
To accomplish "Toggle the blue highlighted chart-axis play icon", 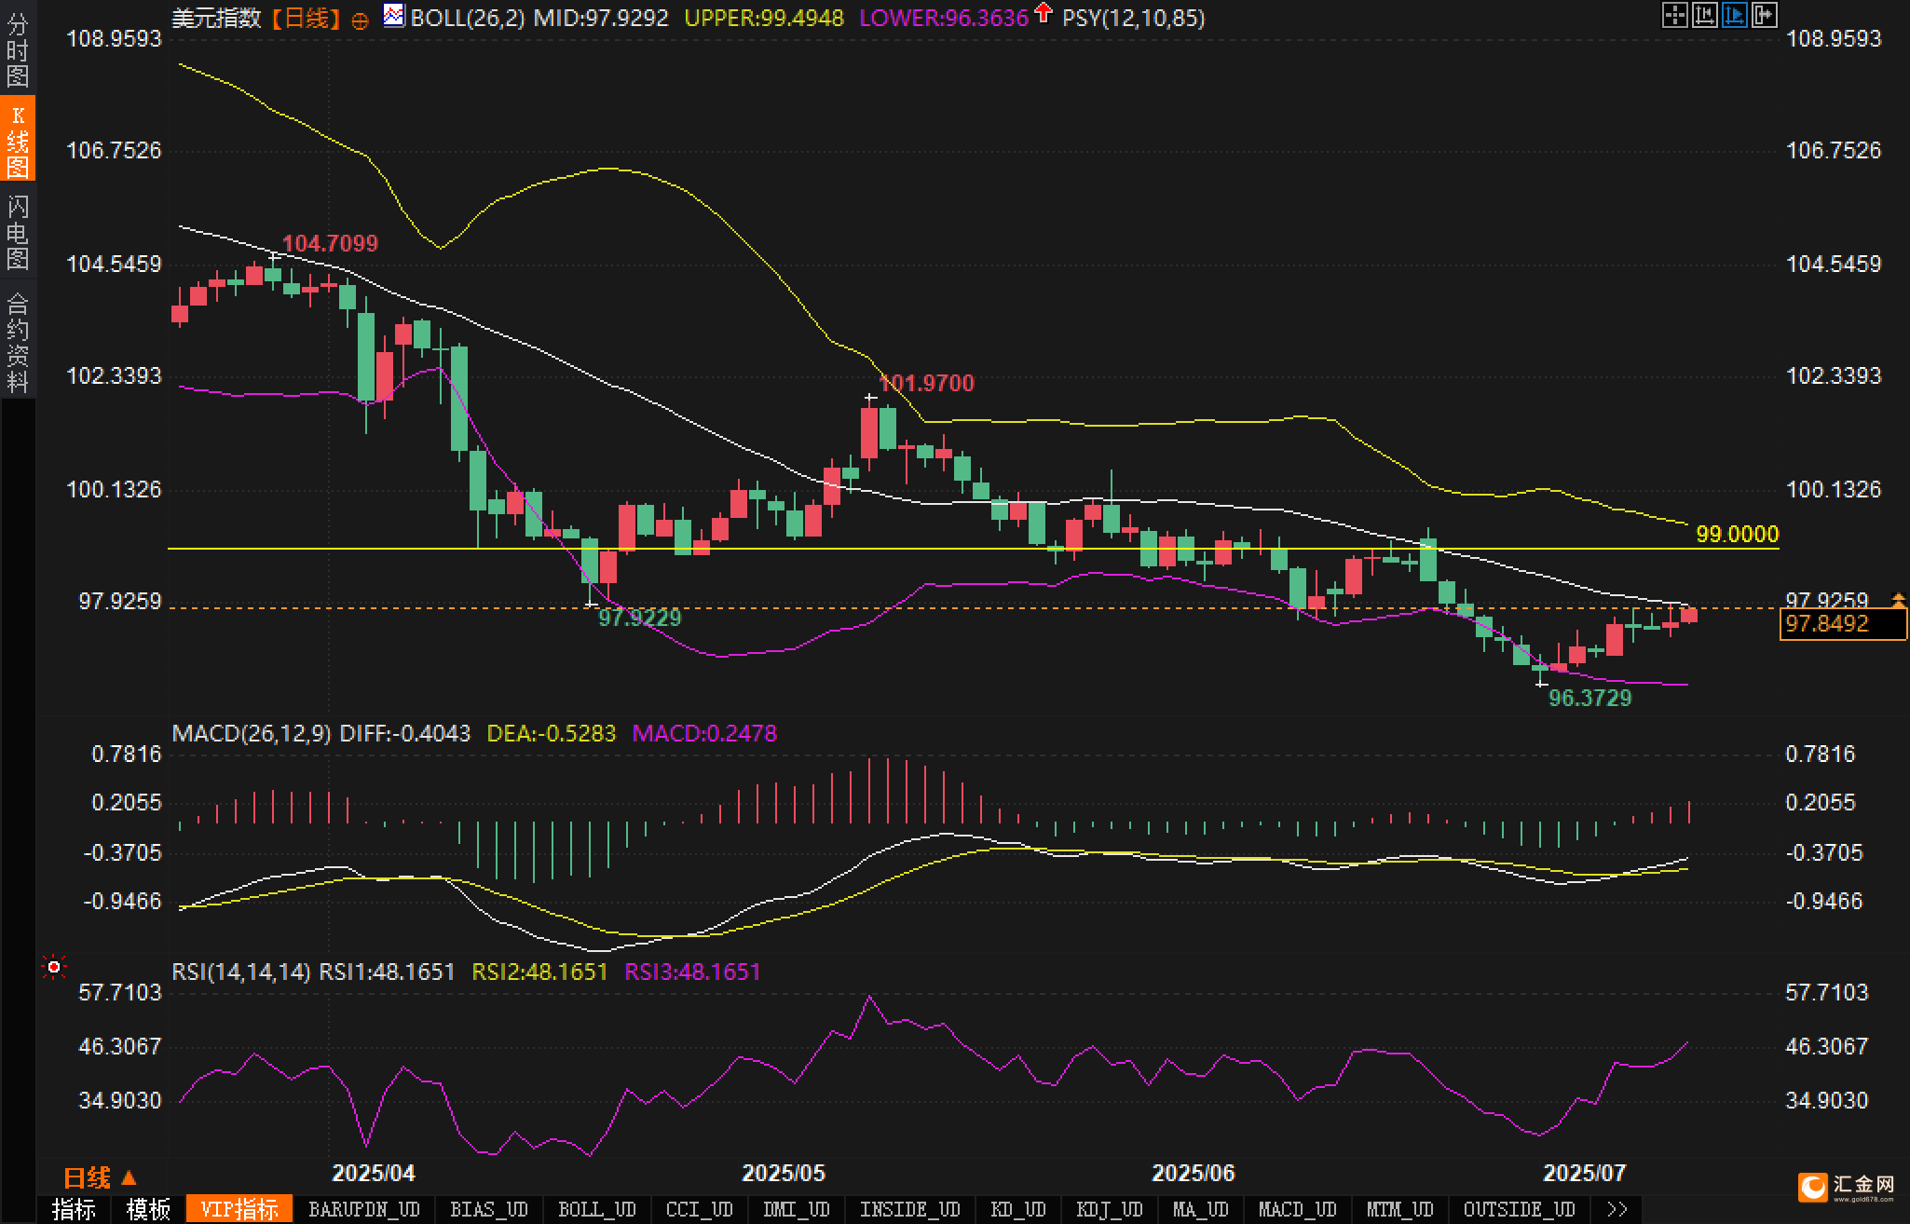I will [x=1735, y=15].
